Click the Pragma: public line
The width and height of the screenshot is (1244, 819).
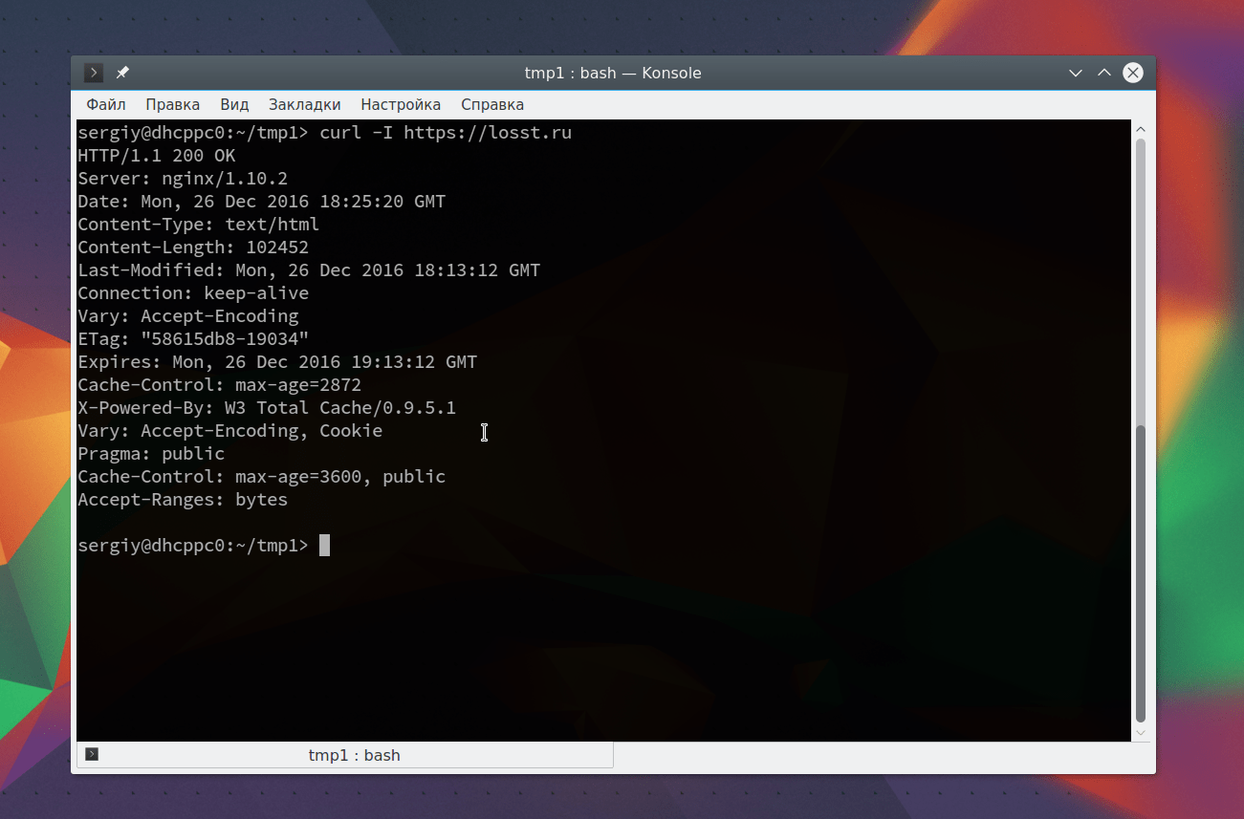tap(151, 454)
